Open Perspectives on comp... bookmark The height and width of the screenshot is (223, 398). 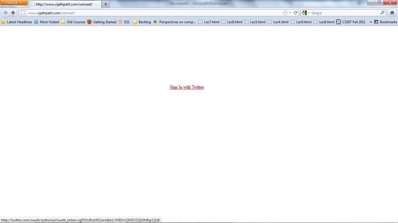click(x=175, y=22)
